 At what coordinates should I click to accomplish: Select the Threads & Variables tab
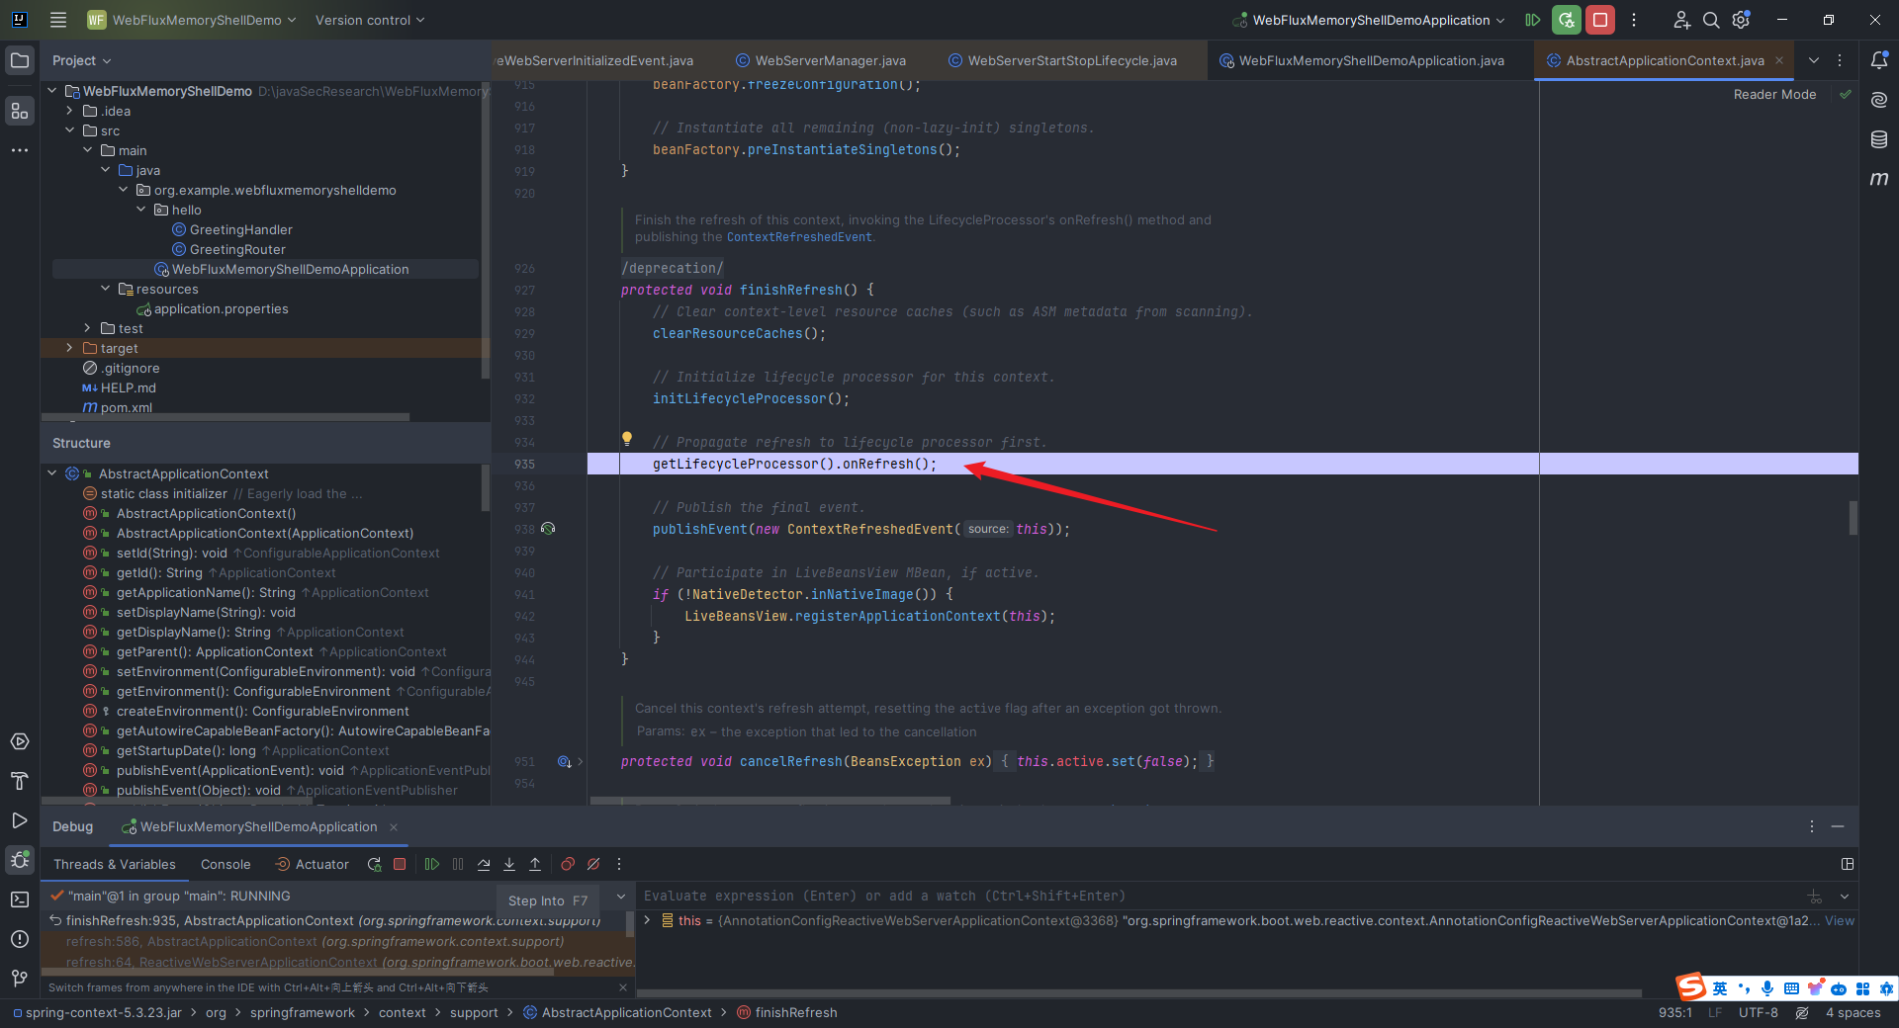115,864
